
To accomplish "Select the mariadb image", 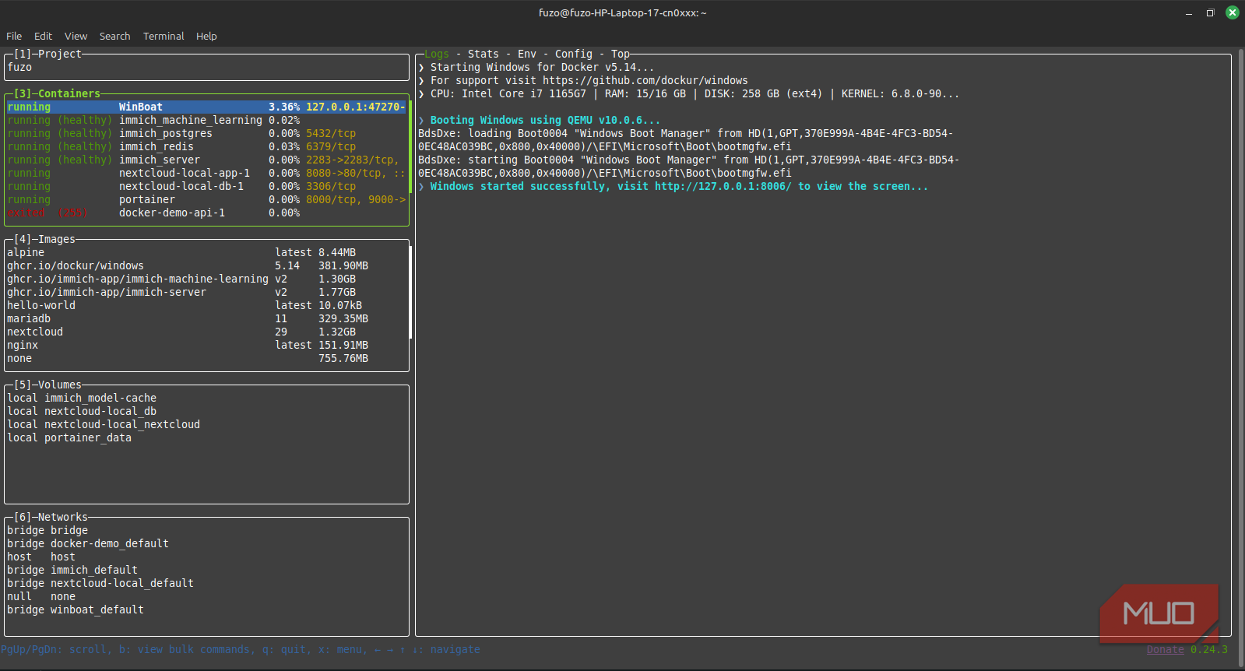I will 29,319.
